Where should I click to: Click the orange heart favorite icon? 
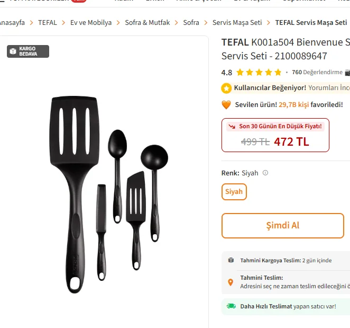click(226, 105)
